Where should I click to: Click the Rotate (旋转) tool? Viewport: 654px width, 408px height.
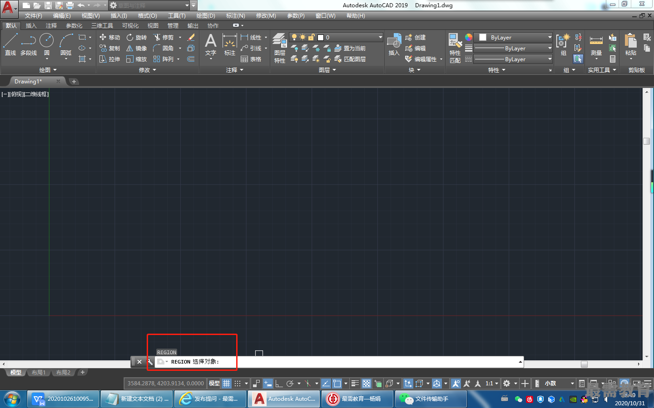[x=136, y=37]
